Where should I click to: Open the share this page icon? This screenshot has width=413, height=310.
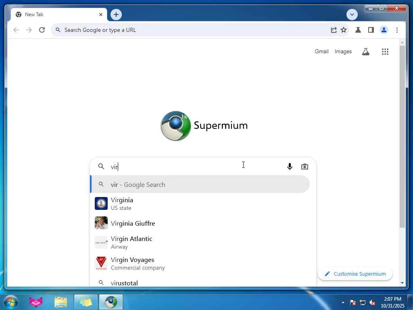click(334, 30)
